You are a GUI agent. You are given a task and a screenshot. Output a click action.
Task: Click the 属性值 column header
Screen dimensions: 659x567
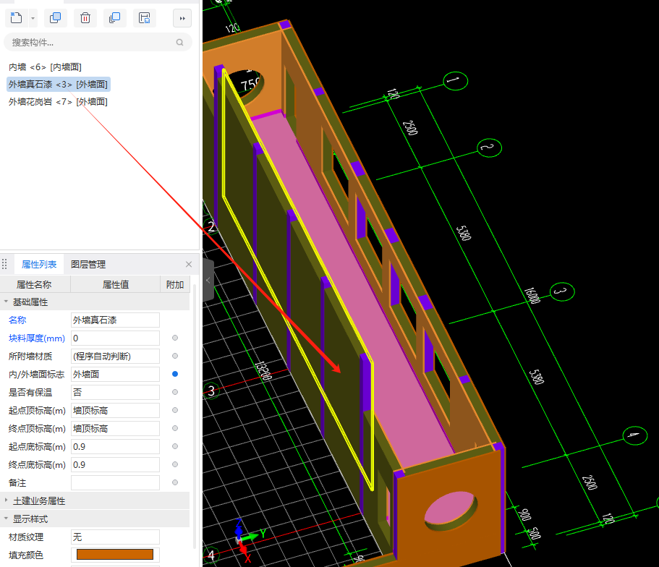[115, 284]
